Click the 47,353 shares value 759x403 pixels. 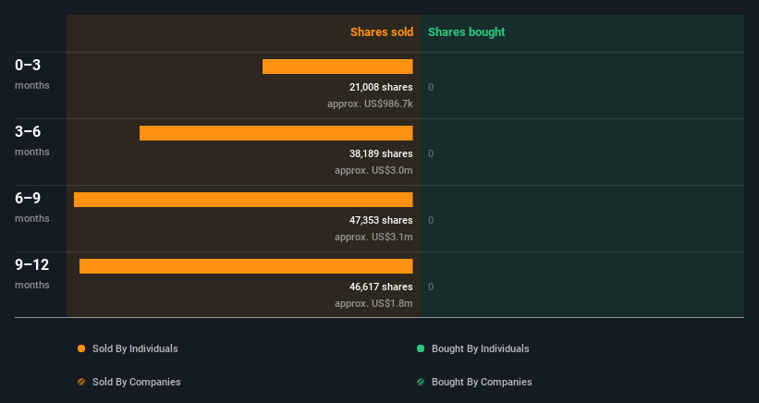point(381,220)
